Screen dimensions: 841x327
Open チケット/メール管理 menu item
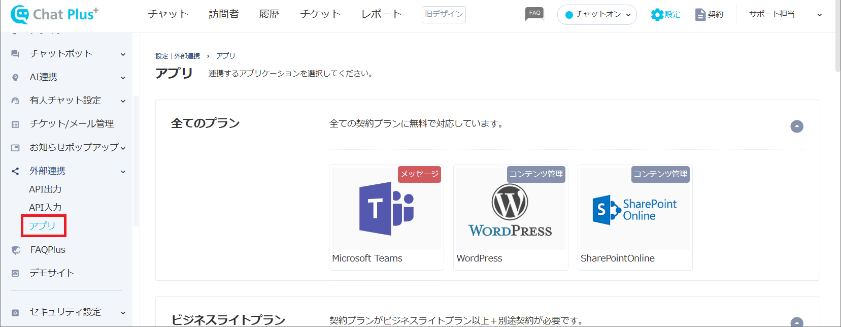[72, 124]
